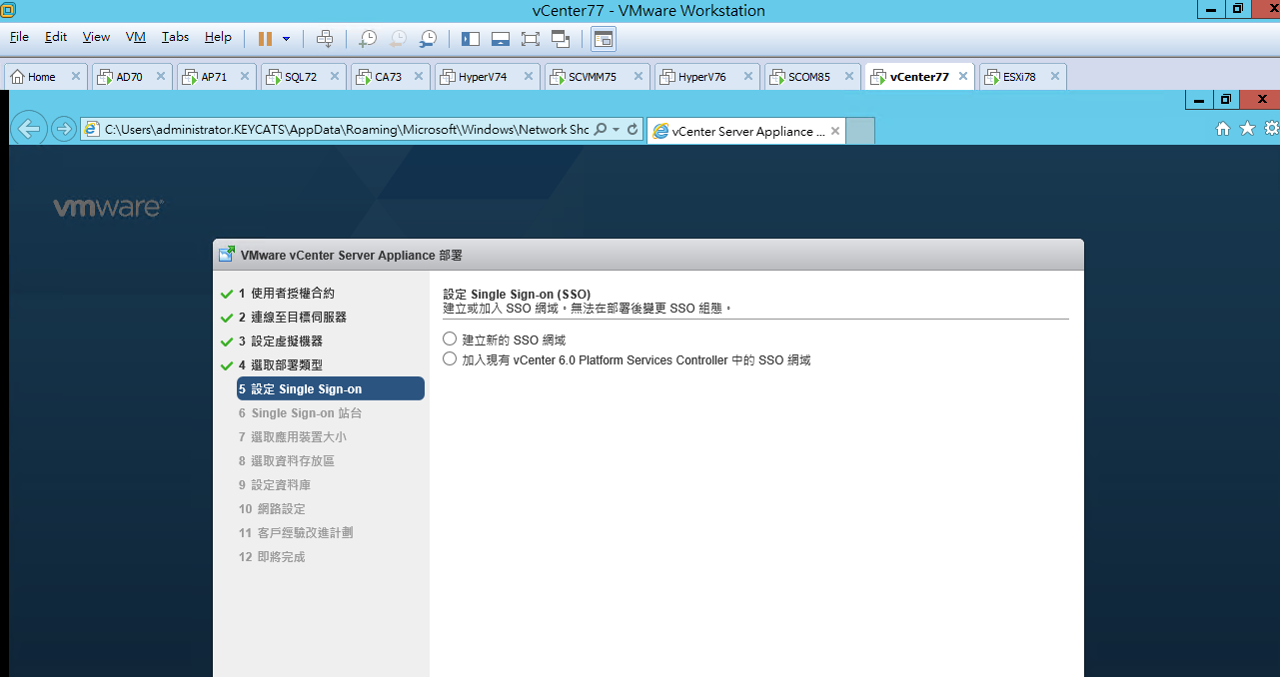Open the address bar autocomplete dropdown arrow
This screenshot has height=677, width=1280.
(616, 130)
